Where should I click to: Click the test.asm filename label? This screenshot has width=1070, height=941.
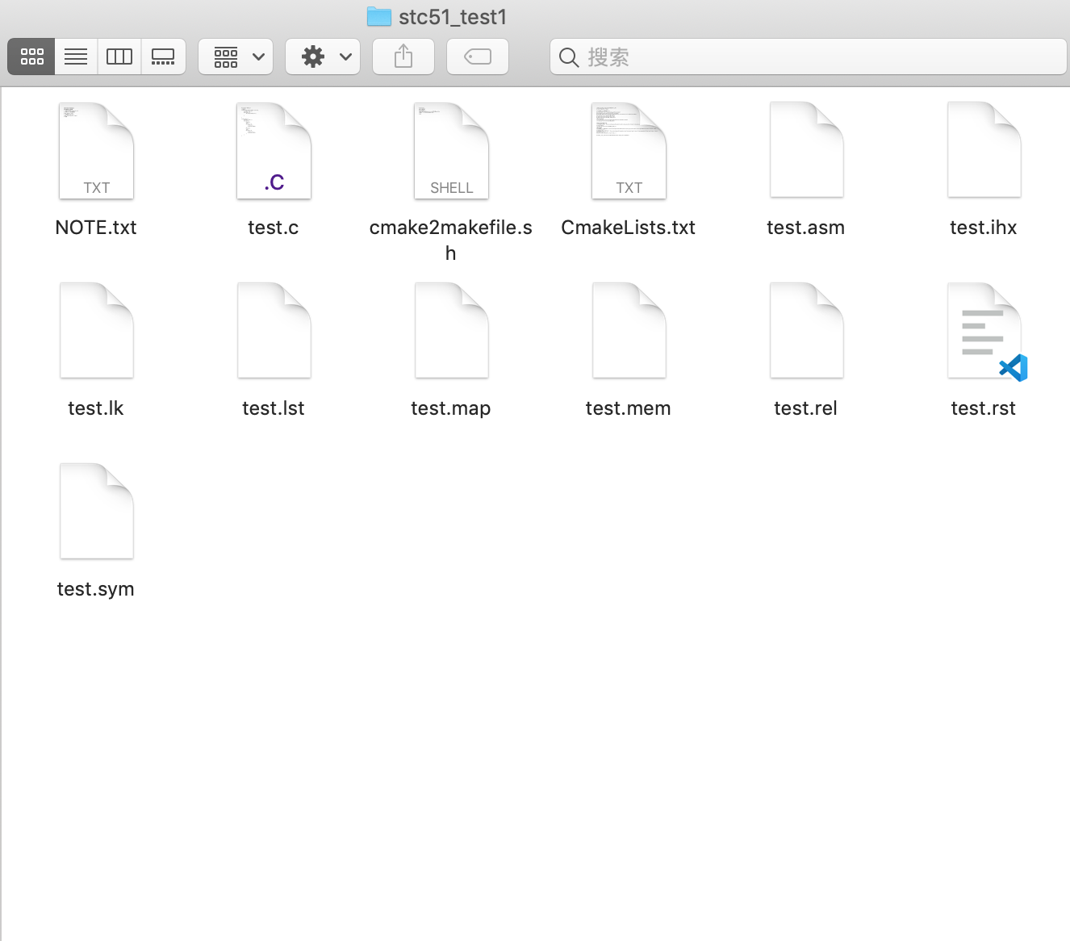806,228
